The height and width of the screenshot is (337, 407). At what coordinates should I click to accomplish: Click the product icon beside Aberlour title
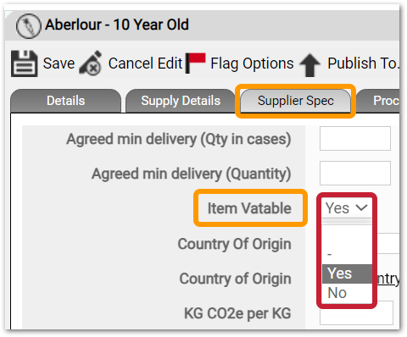click(29, 26)
